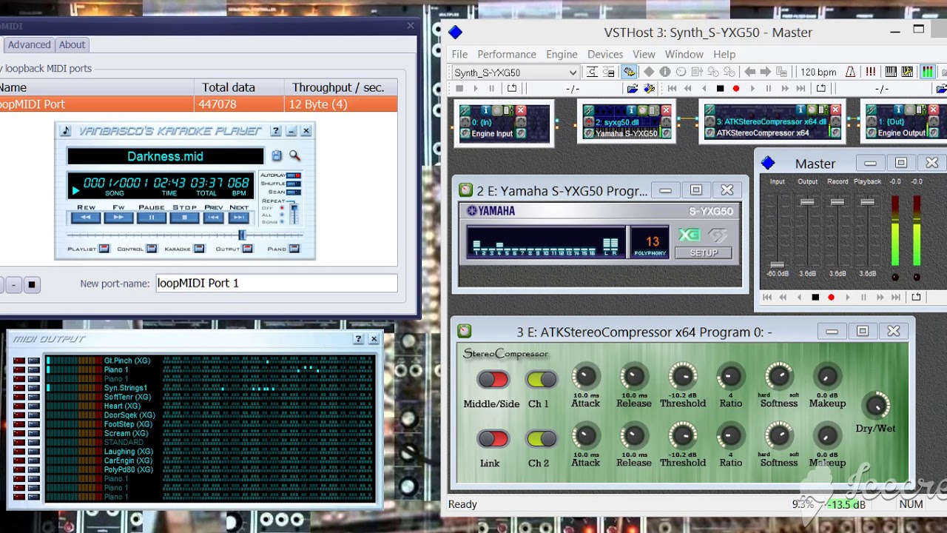Click Fast Forward in Karaoke Player
This screenshot has height=533, width=947.
coord(118,218)
